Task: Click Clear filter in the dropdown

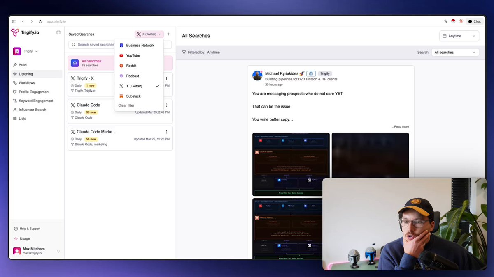Action: click(126, 105)
